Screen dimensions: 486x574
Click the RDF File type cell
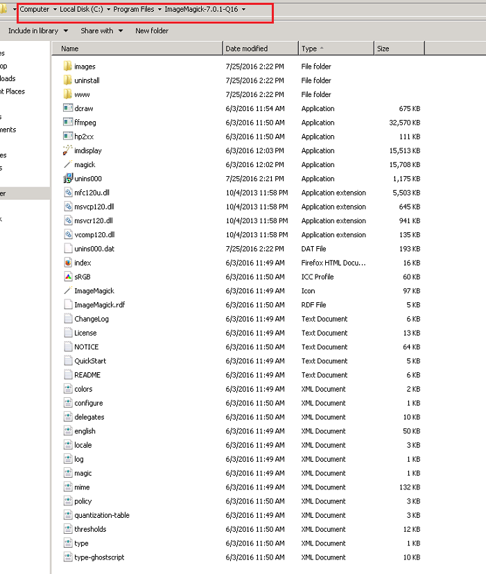click(313, 304)
